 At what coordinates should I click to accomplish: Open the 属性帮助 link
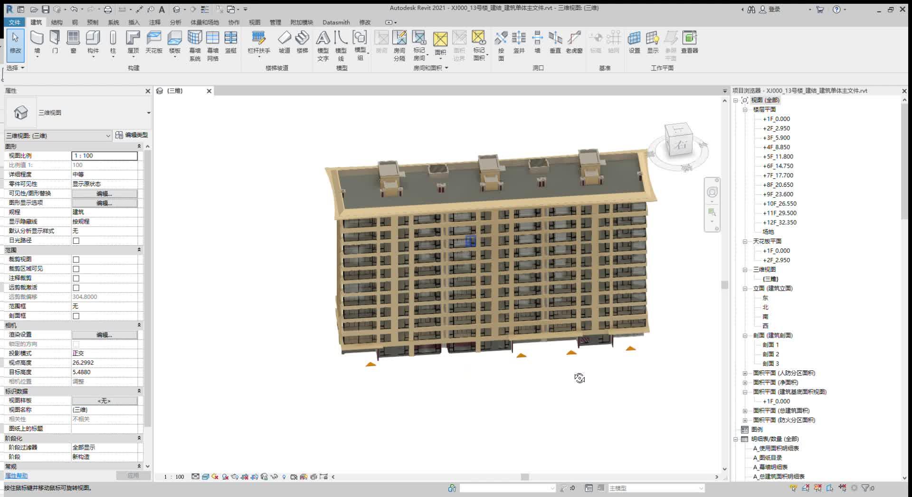click(x=16, y=476)
